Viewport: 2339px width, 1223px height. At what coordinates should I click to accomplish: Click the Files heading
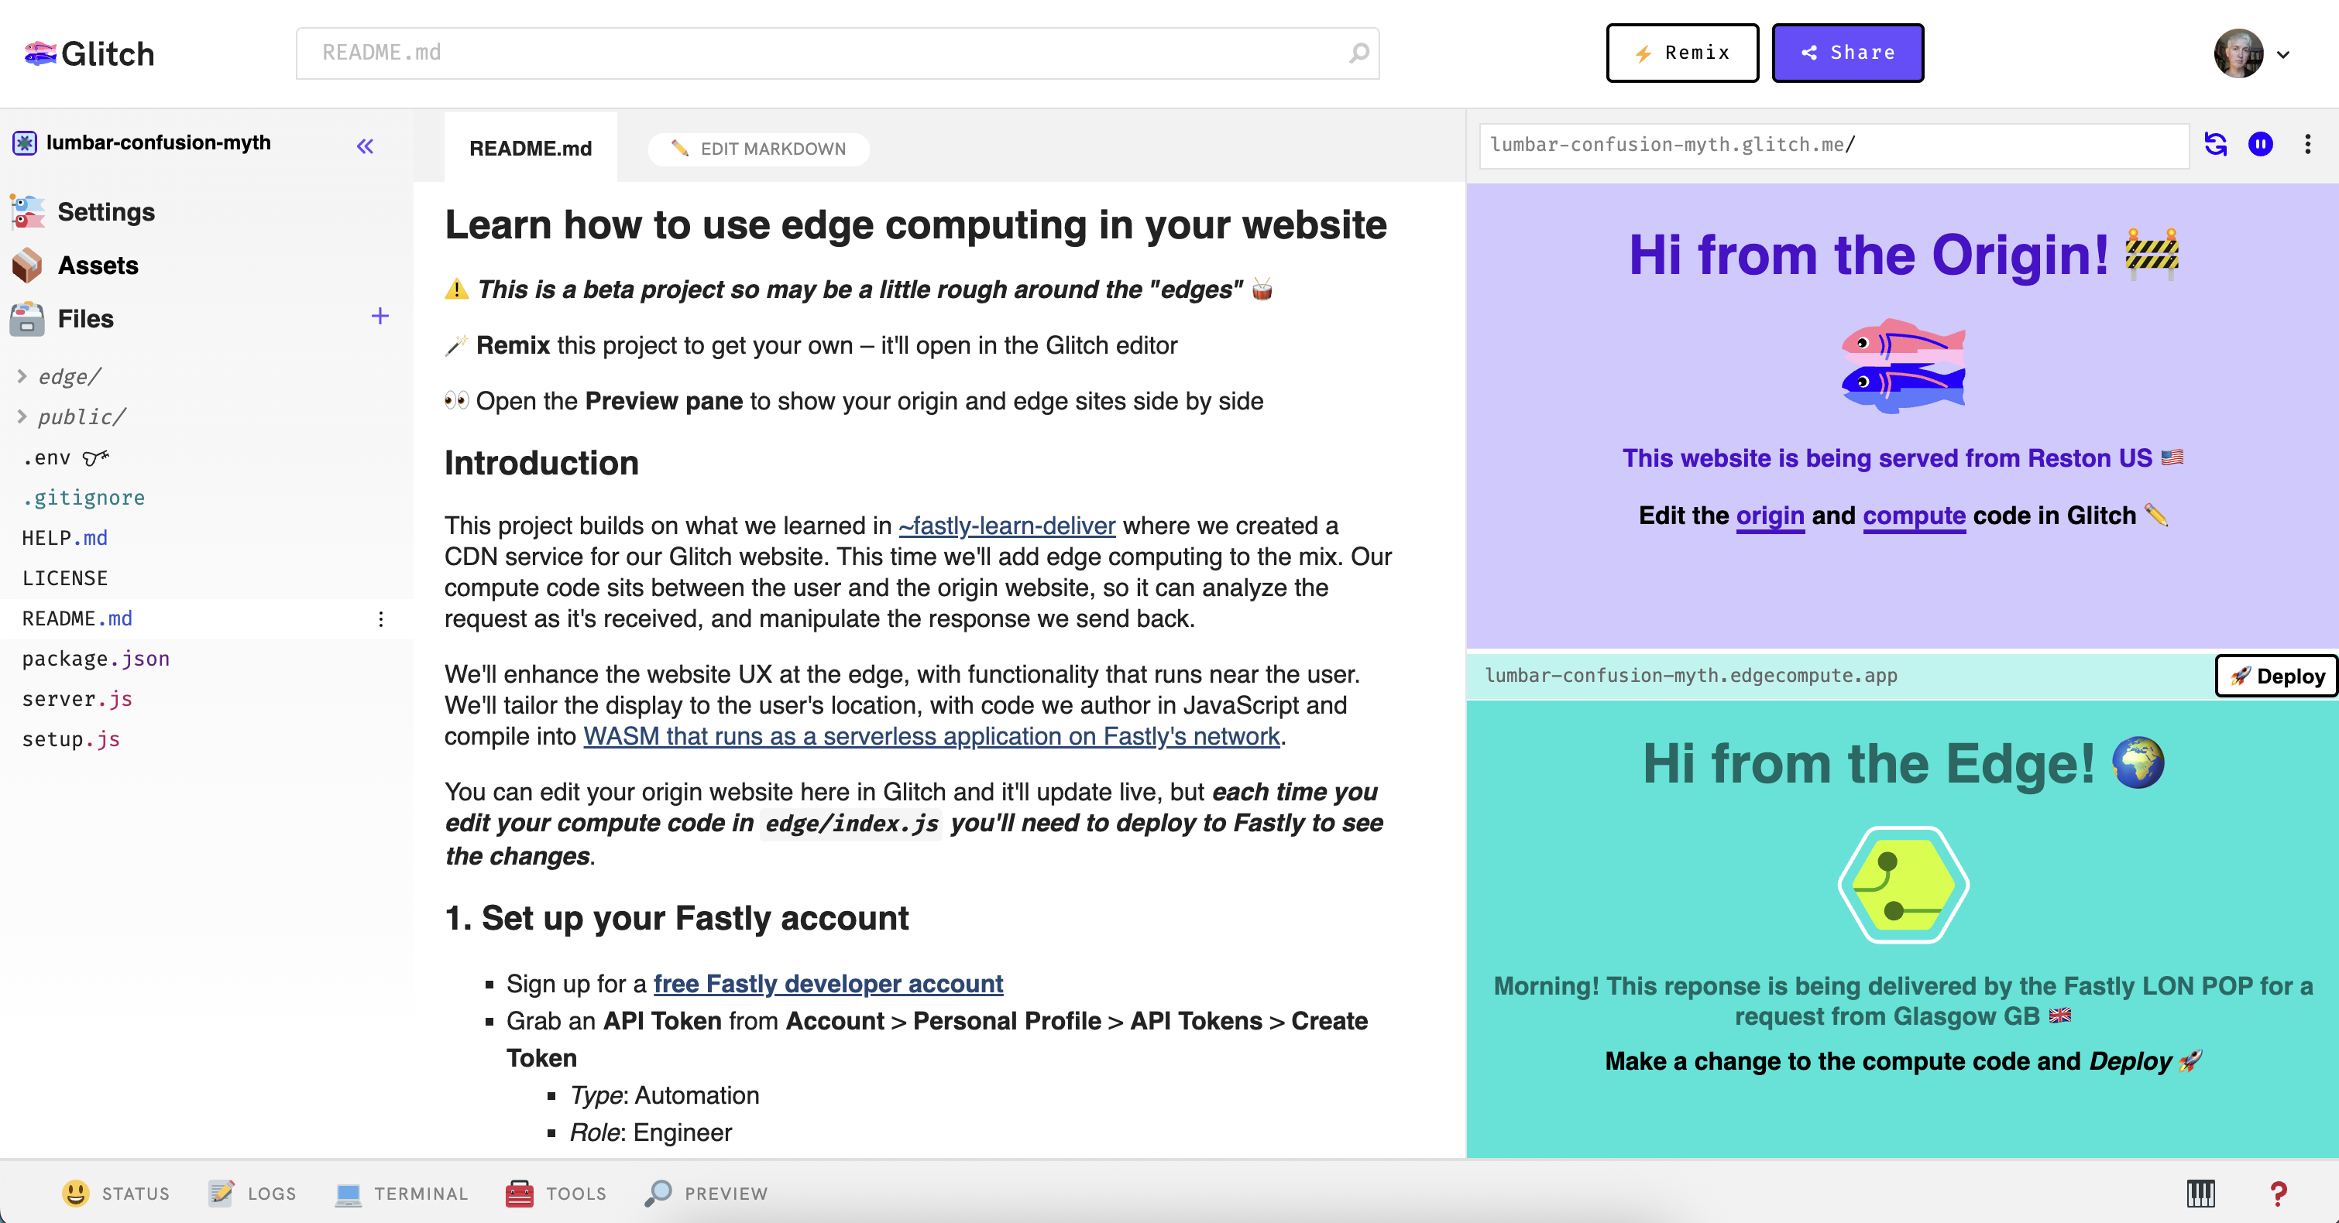point(85,318)
